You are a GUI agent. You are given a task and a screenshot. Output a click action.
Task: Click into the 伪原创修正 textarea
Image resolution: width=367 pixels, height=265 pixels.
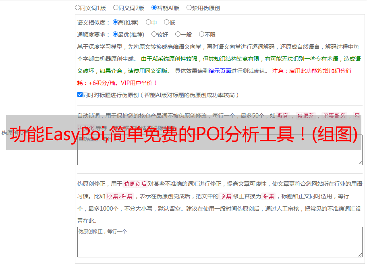[220, 242]
